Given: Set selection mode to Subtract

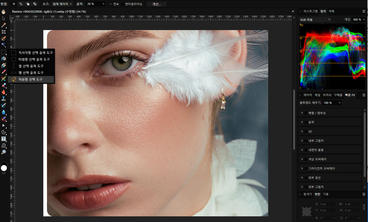Looking at the screenshot, I should [x=28, y=4].
